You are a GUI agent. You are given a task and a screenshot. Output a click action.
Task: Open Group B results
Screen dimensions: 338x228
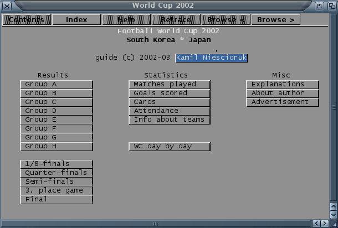(x=57, y=93)
